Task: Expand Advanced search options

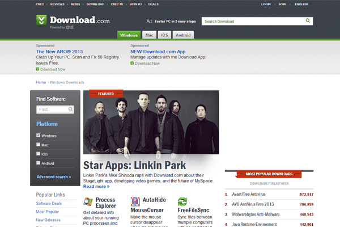Action: pyautogui.click(x=54, y=177)
